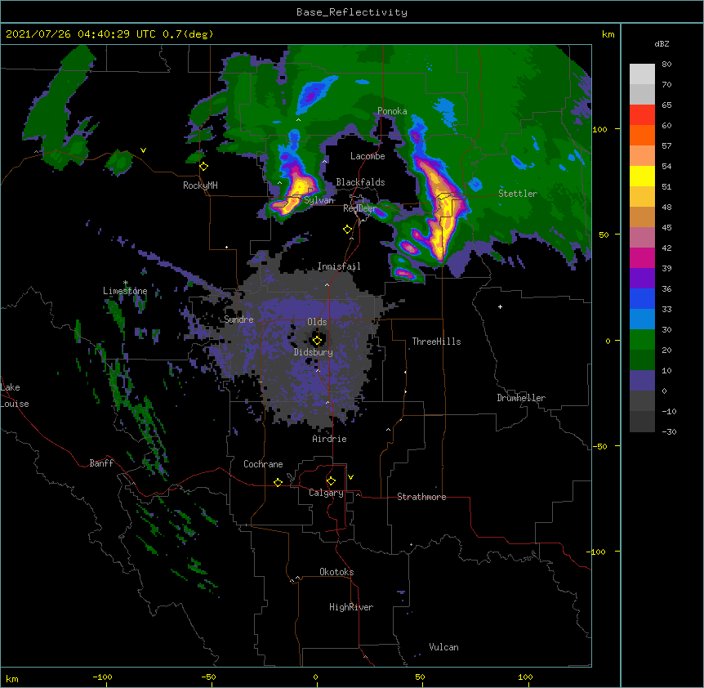
Task: Click the yellow diamond marker above RockyMH
Action: [x=203, y=167]
